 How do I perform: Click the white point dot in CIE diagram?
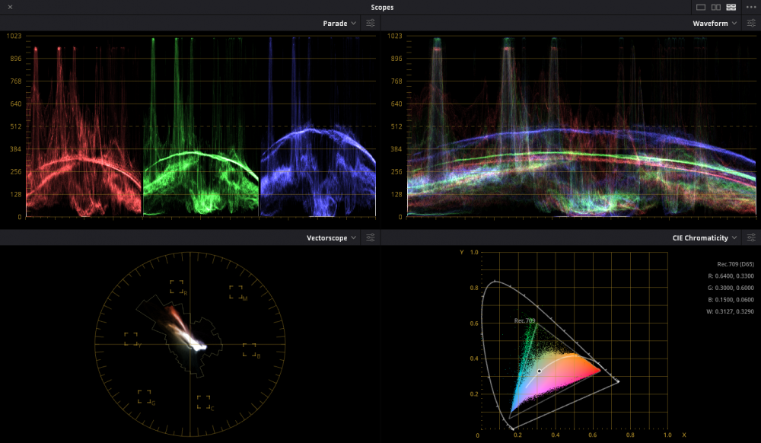(539, 371)
